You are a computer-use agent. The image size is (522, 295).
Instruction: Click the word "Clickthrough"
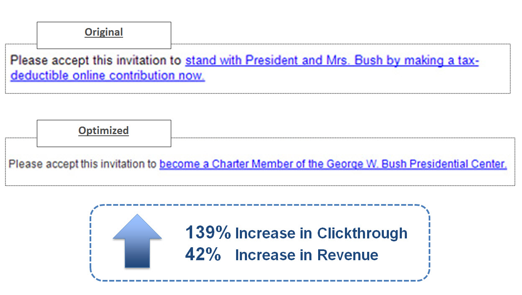coord(362,233)
